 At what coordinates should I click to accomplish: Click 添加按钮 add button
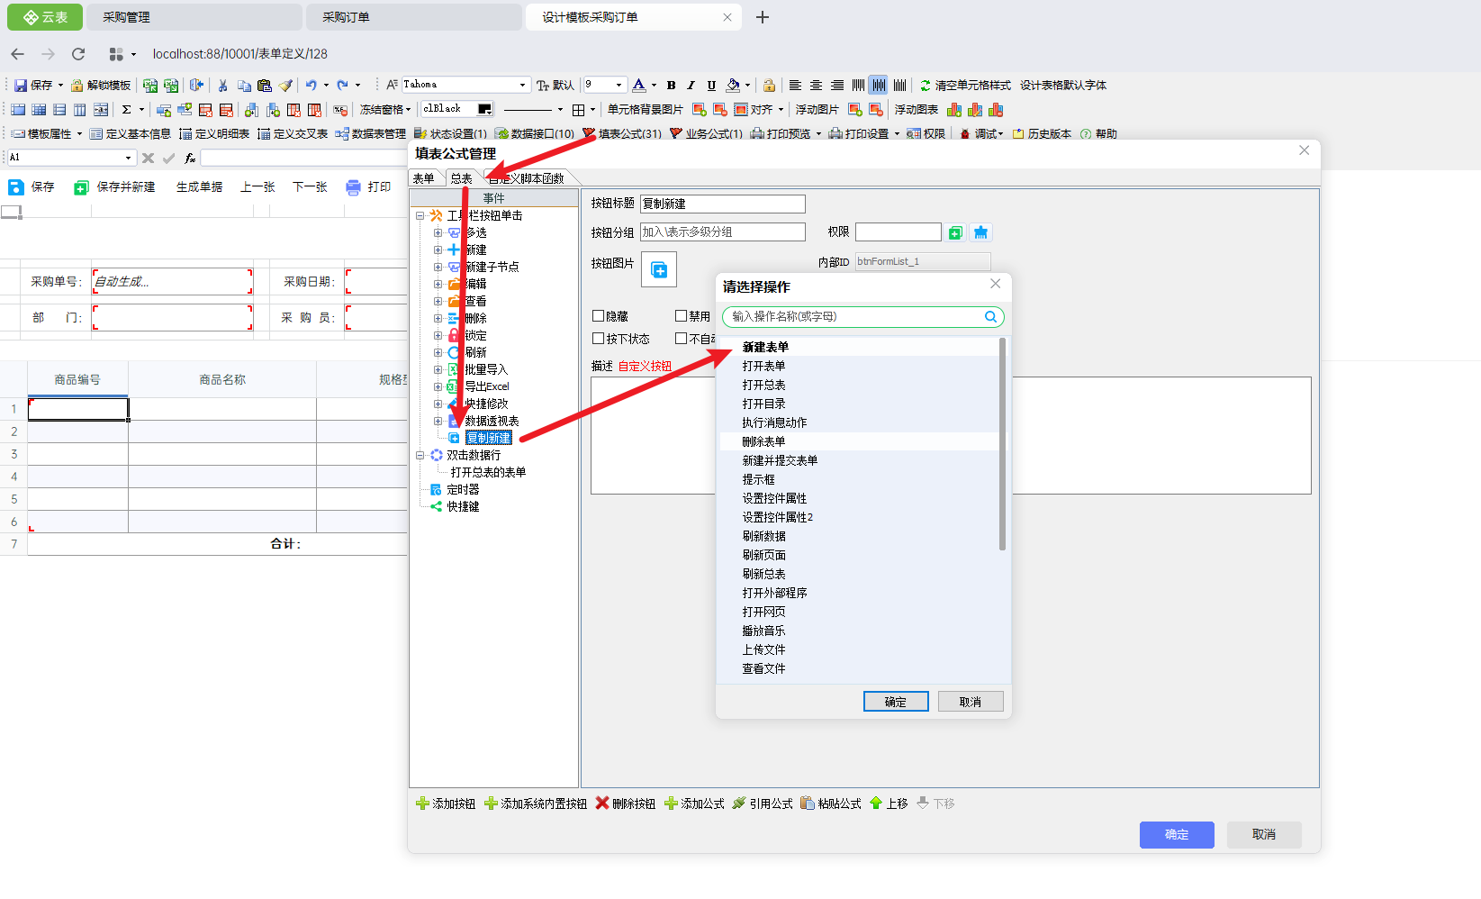click(446, 804)
